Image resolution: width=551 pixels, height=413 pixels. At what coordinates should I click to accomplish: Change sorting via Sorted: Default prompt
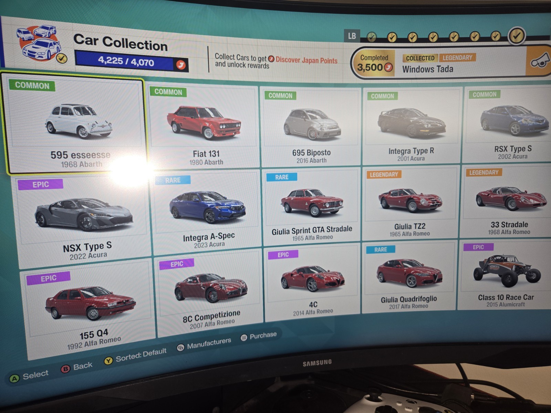click(135, 356)
